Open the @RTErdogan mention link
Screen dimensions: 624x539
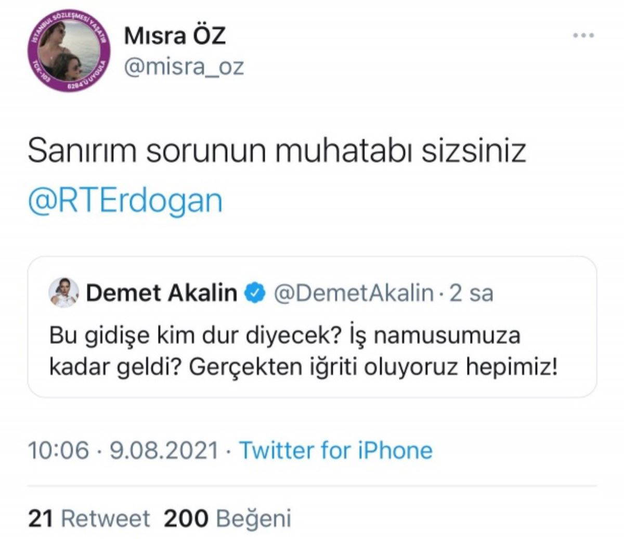(x=125, y=201)
